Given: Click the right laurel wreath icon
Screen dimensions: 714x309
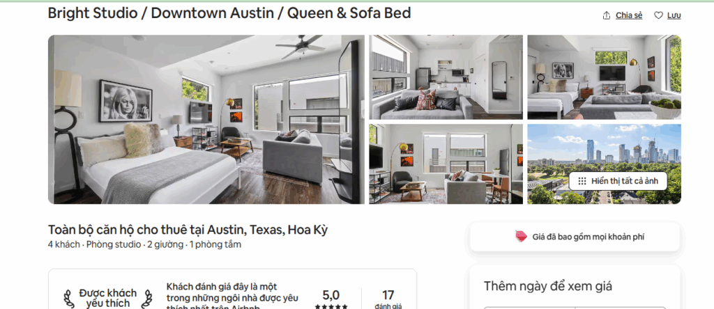Looking at the screenshot, I should coord(146,298).
